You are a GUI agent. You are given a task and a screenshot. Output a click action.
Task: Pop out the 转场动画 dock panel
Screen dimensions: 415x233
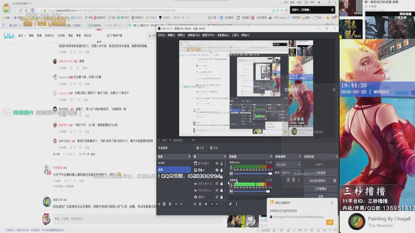coord(300,157)
